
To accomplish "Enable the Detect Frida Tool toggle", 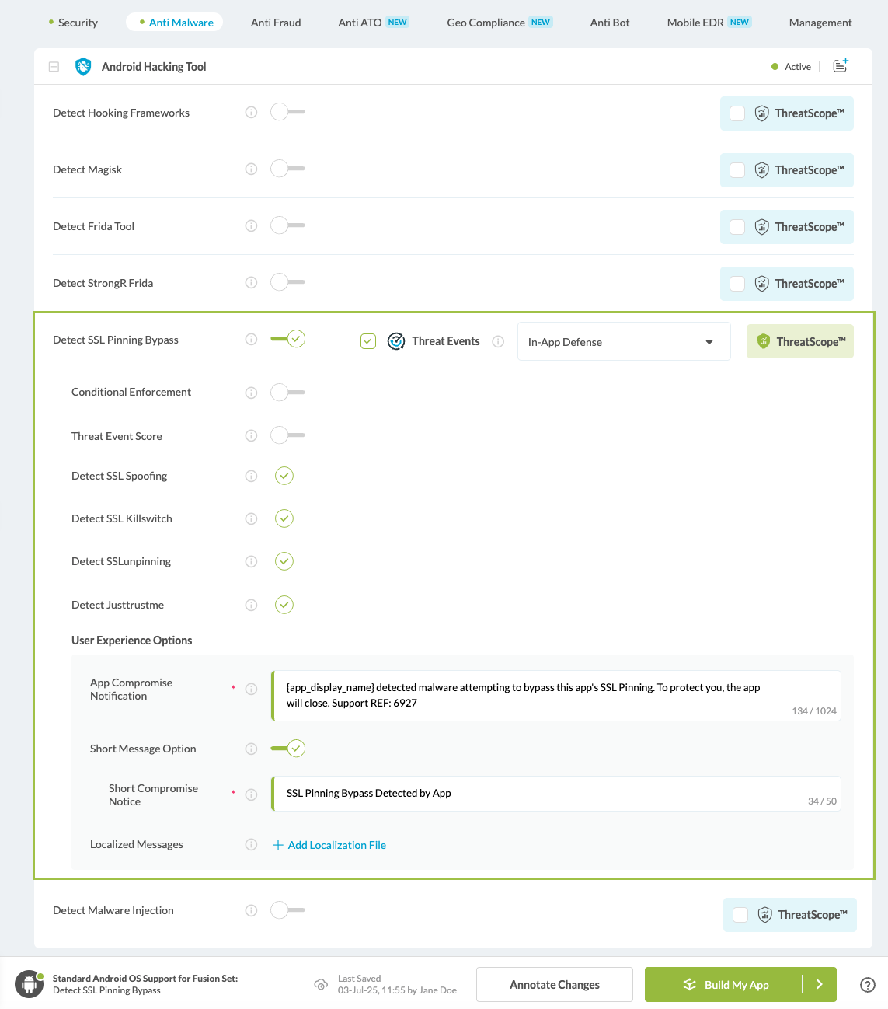I will click(287, 226).
